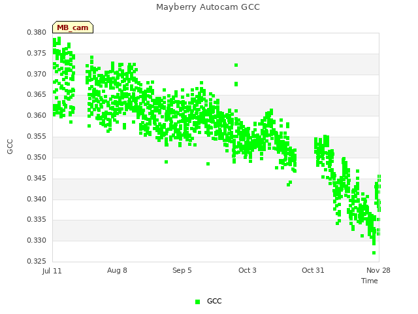Click the Sep 5 x-axis label
The width and height of the screenshot is (418, 314).
pyautogui.click(x=182, y=270)
